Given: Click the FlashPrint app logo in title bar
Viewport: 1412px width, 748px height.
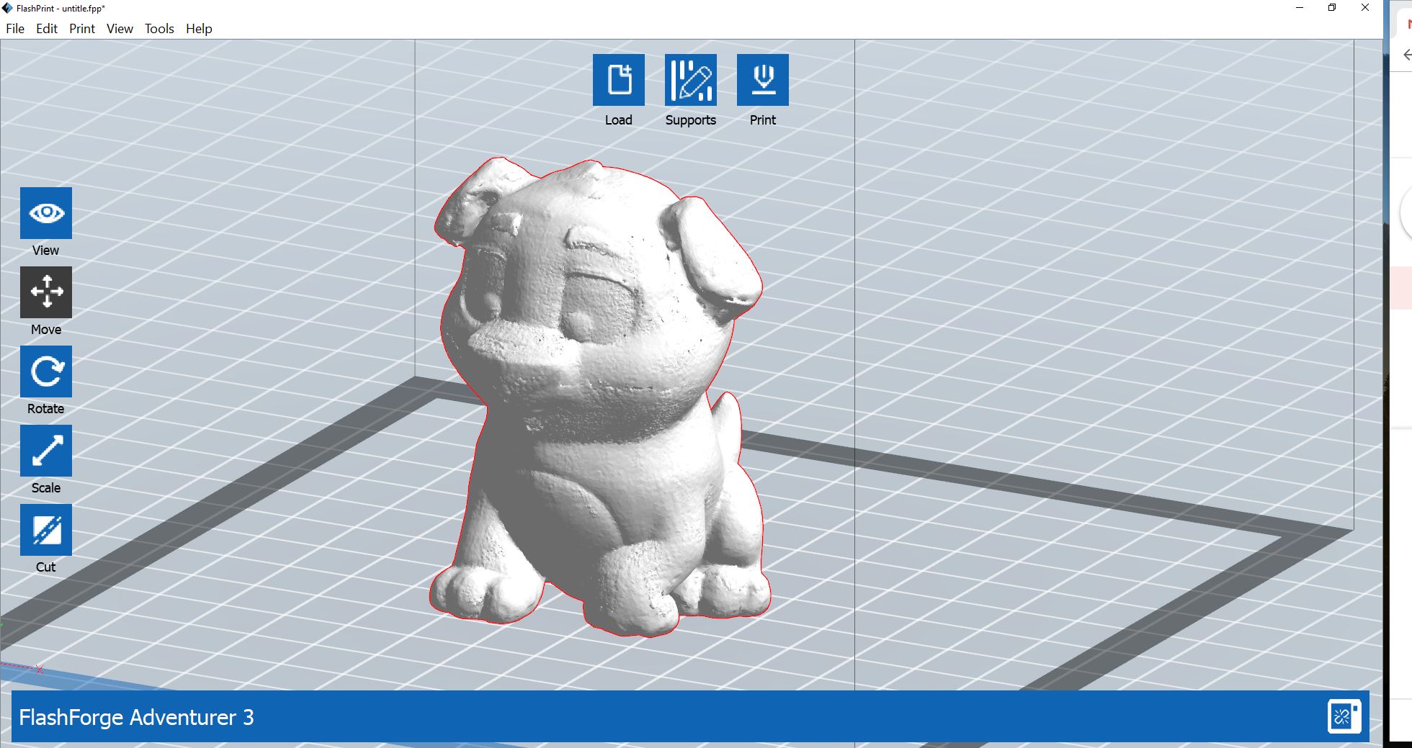Looking at the screenshot, I should point(7,8).
